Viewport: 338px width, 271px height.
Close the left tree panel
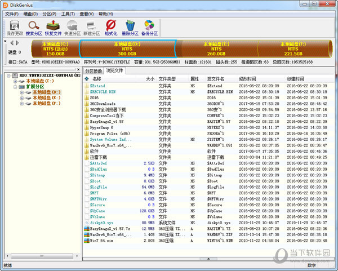point(78,69)
